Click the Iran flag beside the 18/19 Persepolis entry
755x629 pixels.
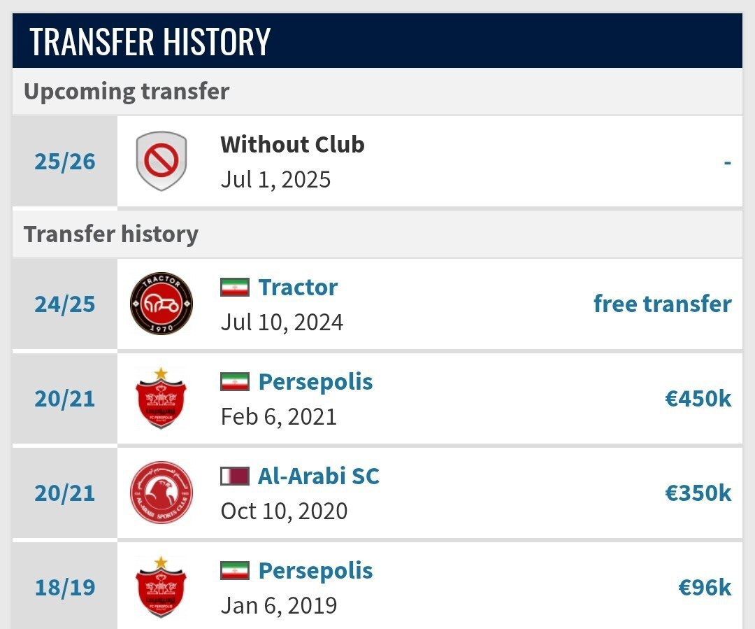coord(234,570)
